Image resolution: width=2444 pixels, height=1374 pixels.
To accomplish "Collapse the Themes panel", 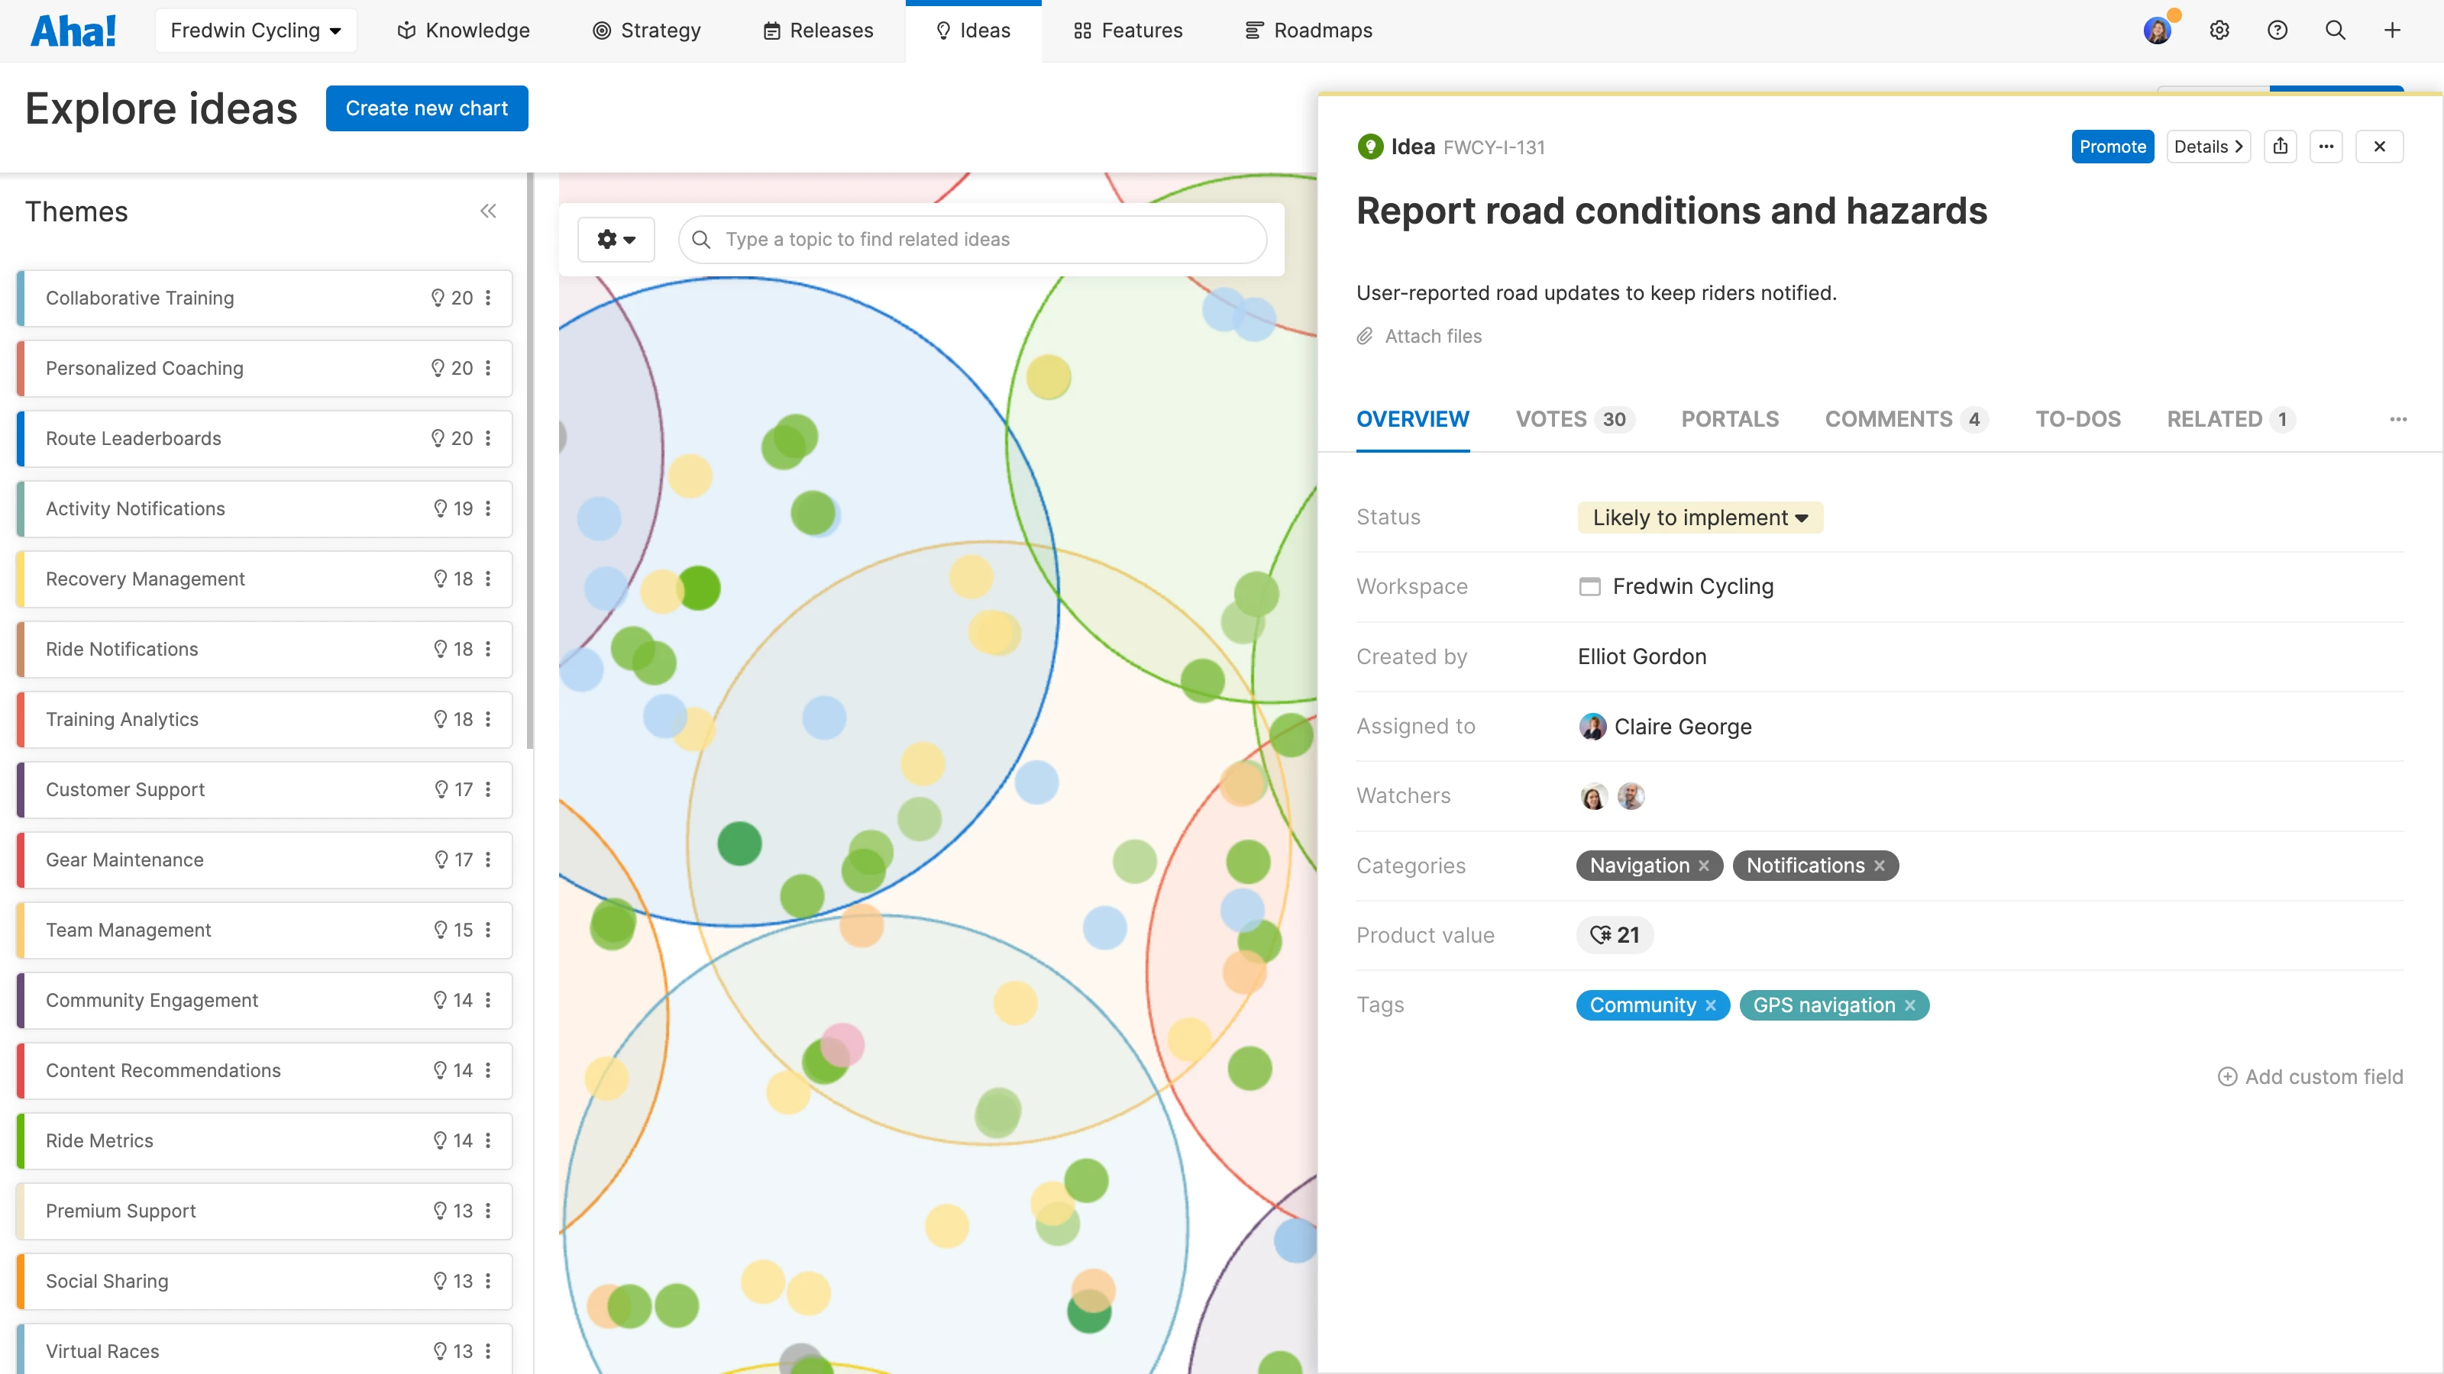I will [x=489, y=211].
